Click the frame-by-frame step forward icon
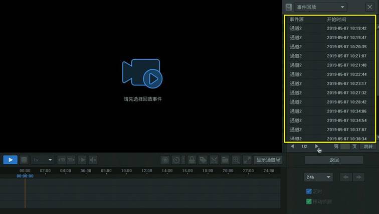379x214 pixels. [82, 160]
